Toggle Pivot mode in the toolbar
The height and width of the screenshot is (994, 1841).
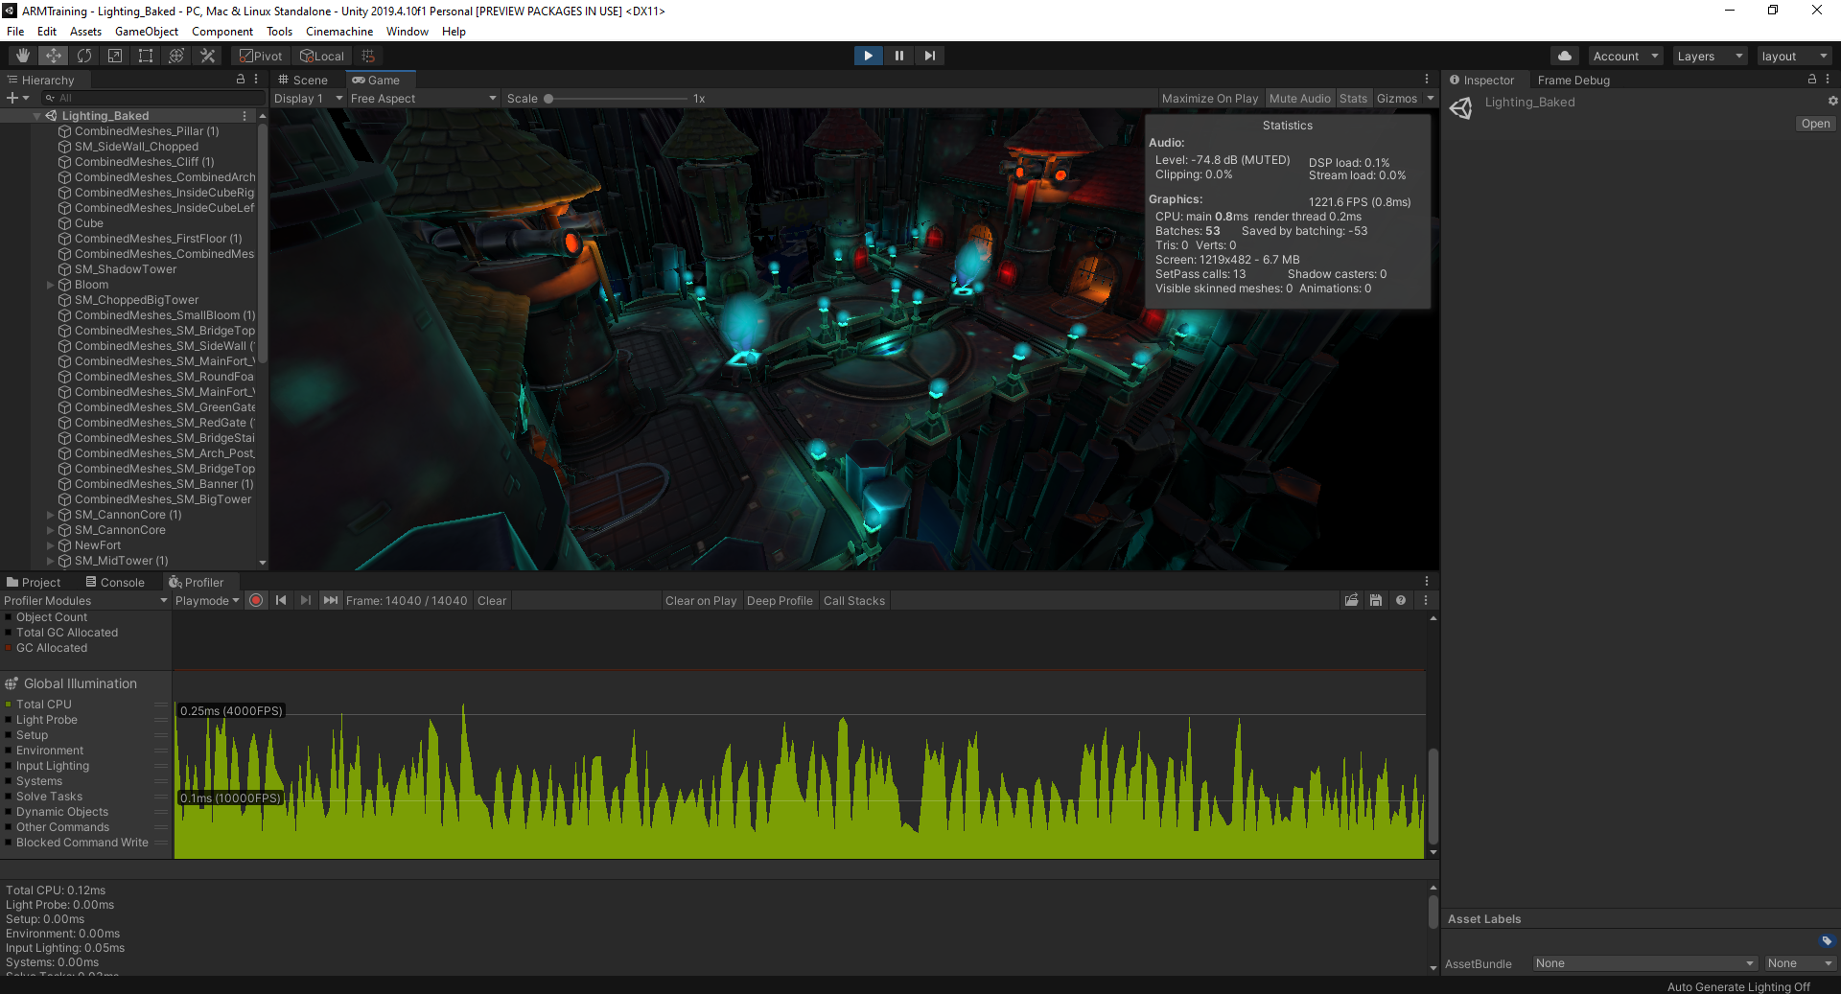pos(260,55)
